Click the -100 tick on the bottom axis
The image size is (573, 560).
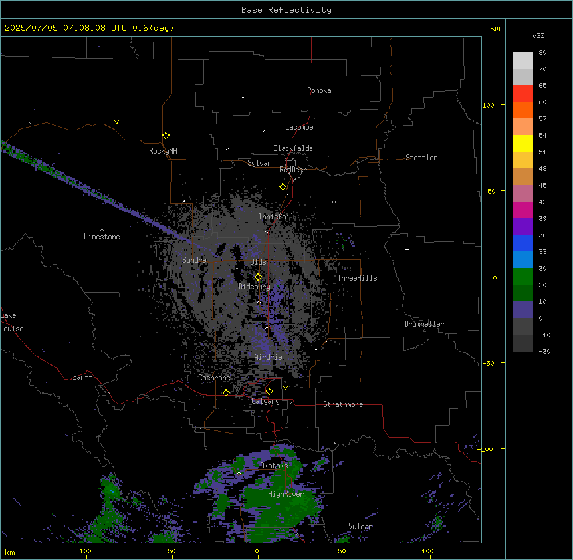83,551
